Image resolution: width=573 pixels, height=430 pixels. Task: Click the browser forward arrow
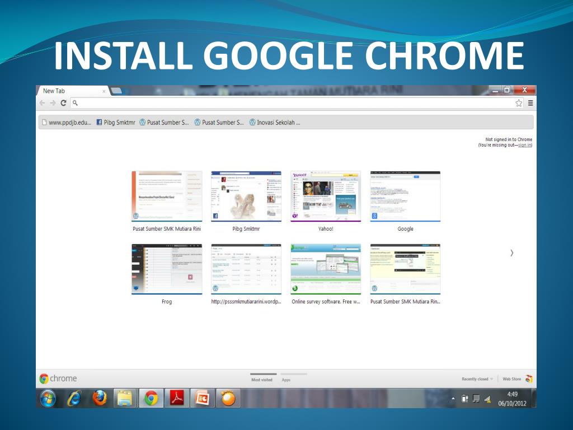coord(53,103)
